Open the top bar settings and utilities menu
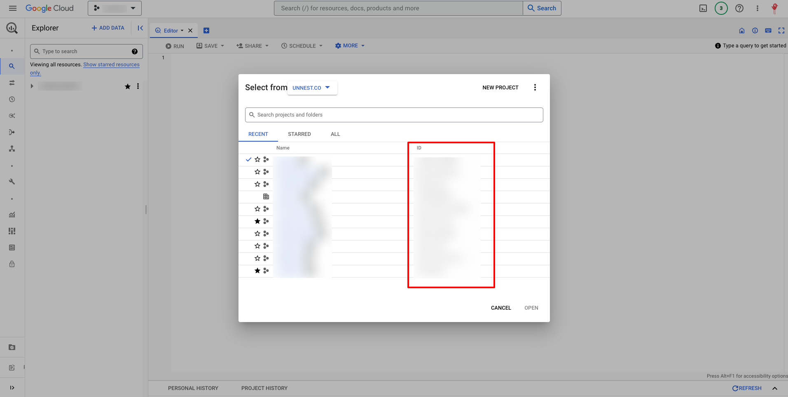Image resolution: width=788 pixels, height=397 pixels. pyautogui.click(x=757, y=8)
